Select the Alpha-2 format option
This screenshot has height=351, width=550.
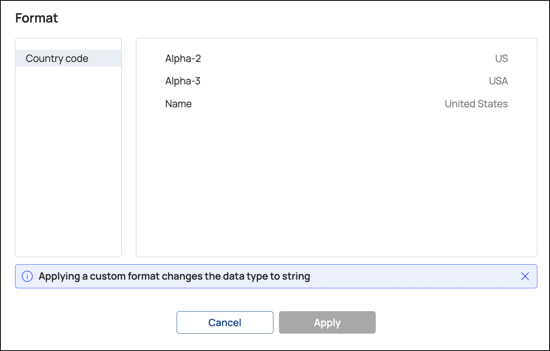pyautogui.click(x=336, y=58)
